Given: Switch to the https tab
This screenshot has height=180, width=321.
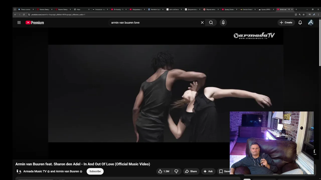Looking at the screenshot, I should (82, 9).
